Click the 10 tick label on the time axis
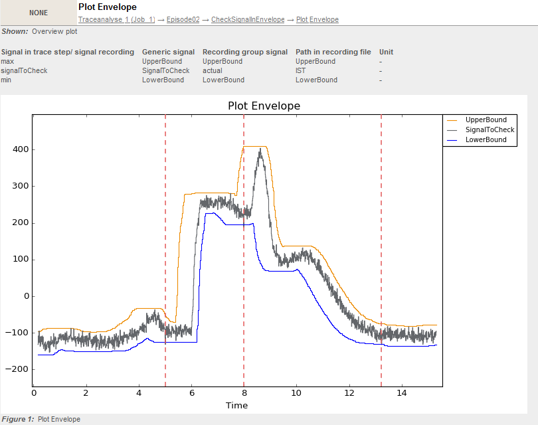This screenshot has width=538, height=425. tap(296, 393)
